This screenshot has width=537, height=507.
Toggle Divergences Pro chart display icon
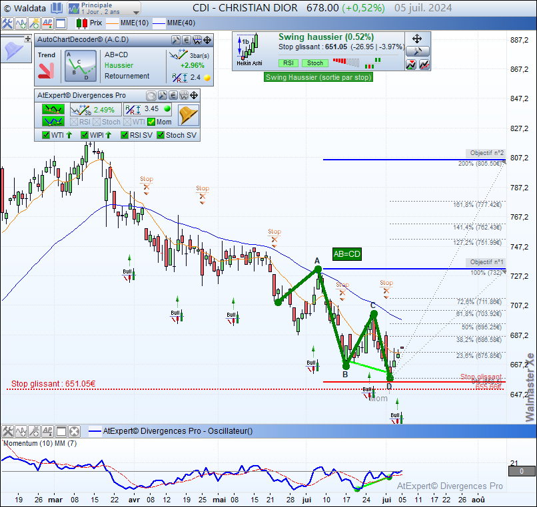(x=184, y=95)
